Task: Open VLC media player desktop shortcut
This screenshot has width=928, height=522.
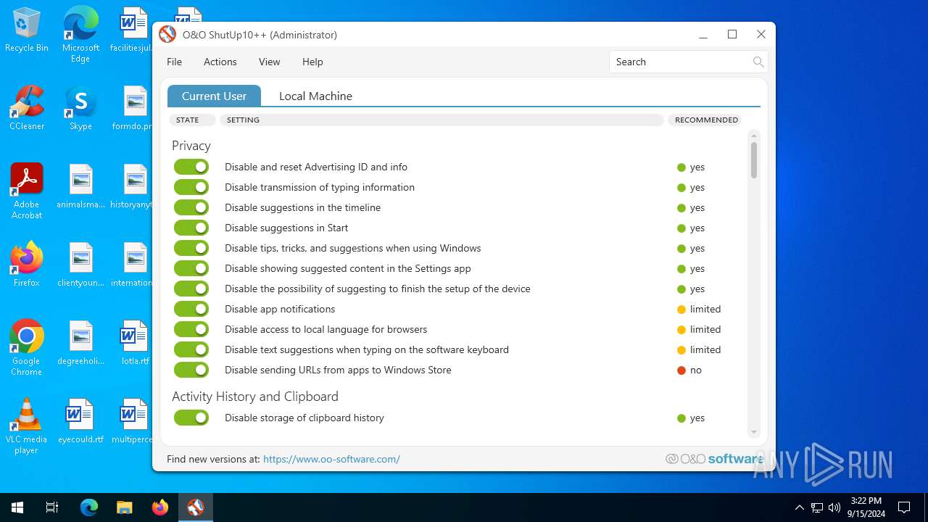Action: tap(27, 426)
